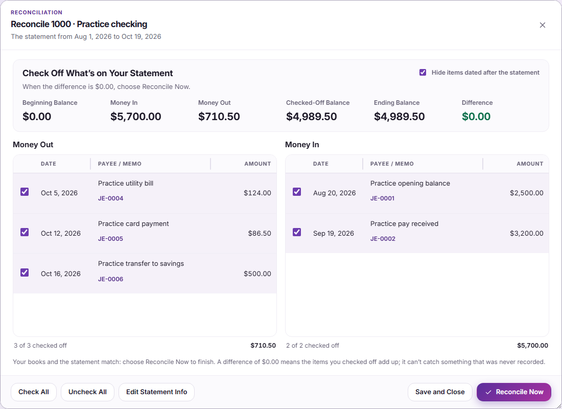This screenshot has width=562, height=409.
Task: Click the Practice pay received memo text
Action: pos(404,223)
